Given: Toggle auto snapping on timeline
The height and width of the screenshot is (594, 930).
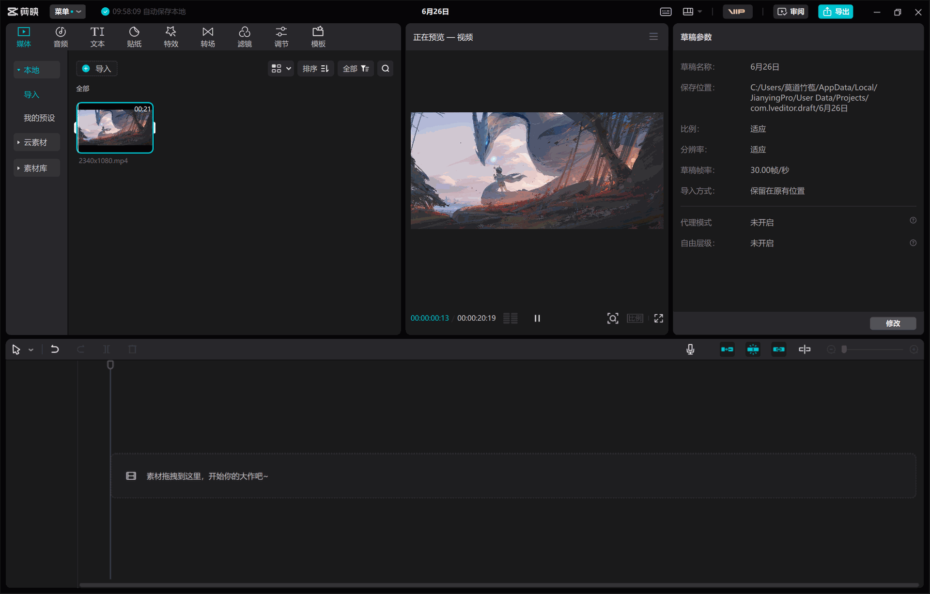Looking at the screenshot, I should point(753,350).
